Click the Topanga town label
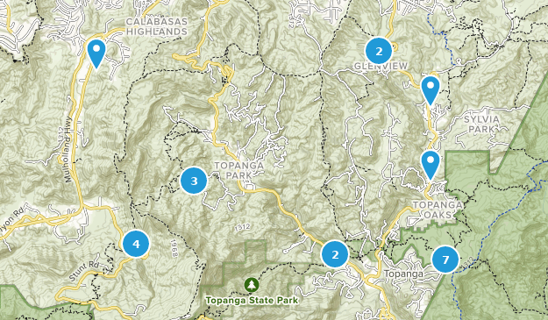This screenshot has width=548, height=320. tap(403, 274)
